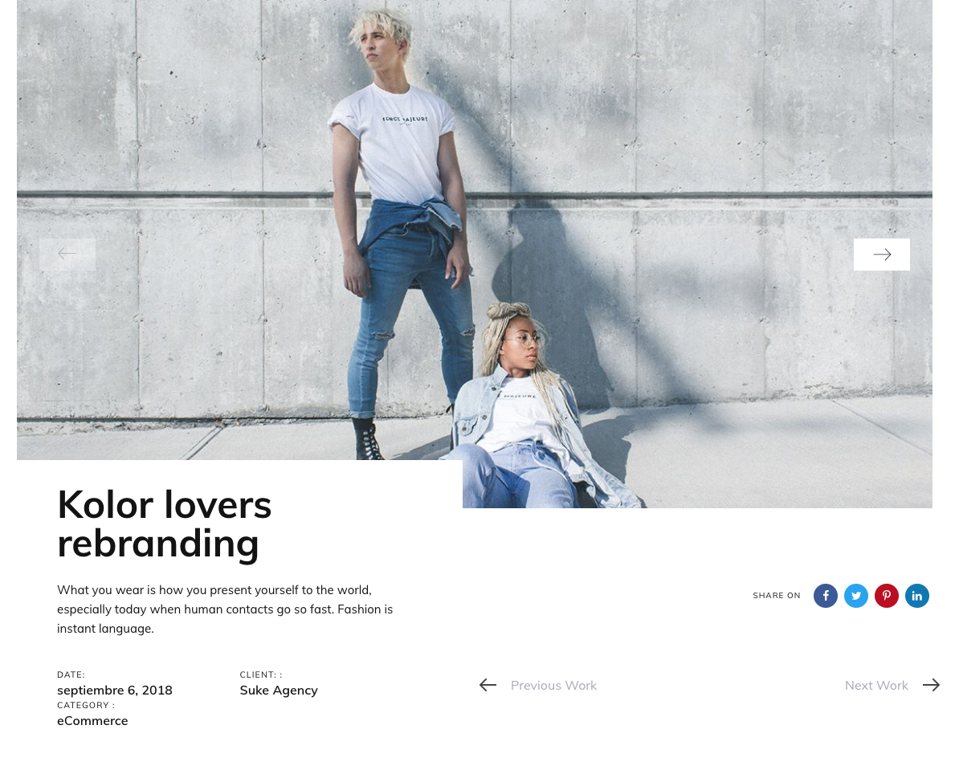Click the left arrow beside Previous Work
Image resolution: width=959 pixels, height=770 pixels.
point(488,685)
